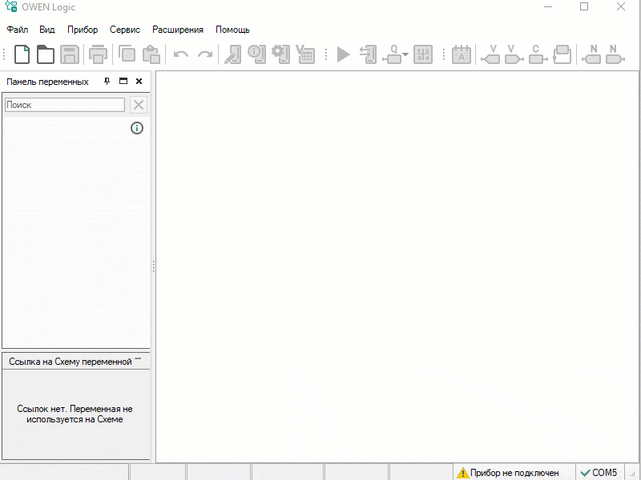Click the device settings gear icon
This screenshot has width=641, height=480.
[x=280, y=54]
